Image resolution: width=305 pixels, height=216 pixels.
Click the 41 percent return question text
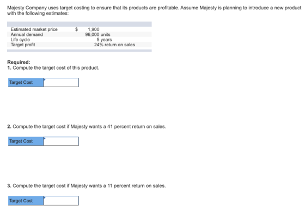pyautogui.click(x=87, y=127)
